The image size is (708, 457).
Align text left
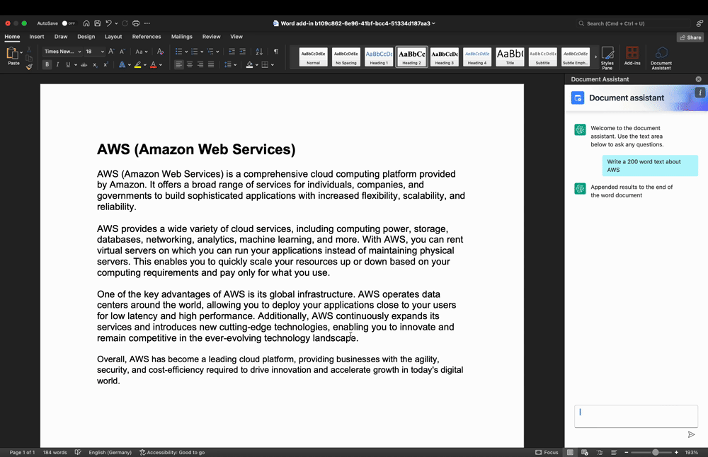click(x=179, y=64)
